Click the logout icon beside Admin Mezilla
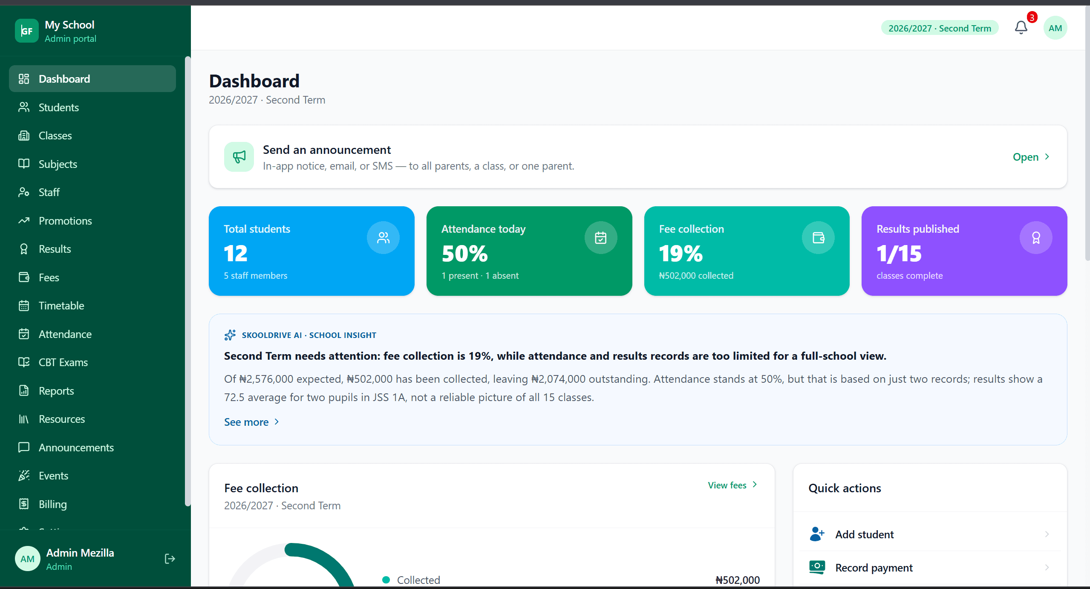 (x=170, y=559)
